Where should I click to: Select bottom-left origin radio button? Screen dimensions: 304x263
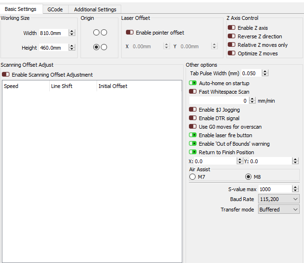click(x=96, y=47)
